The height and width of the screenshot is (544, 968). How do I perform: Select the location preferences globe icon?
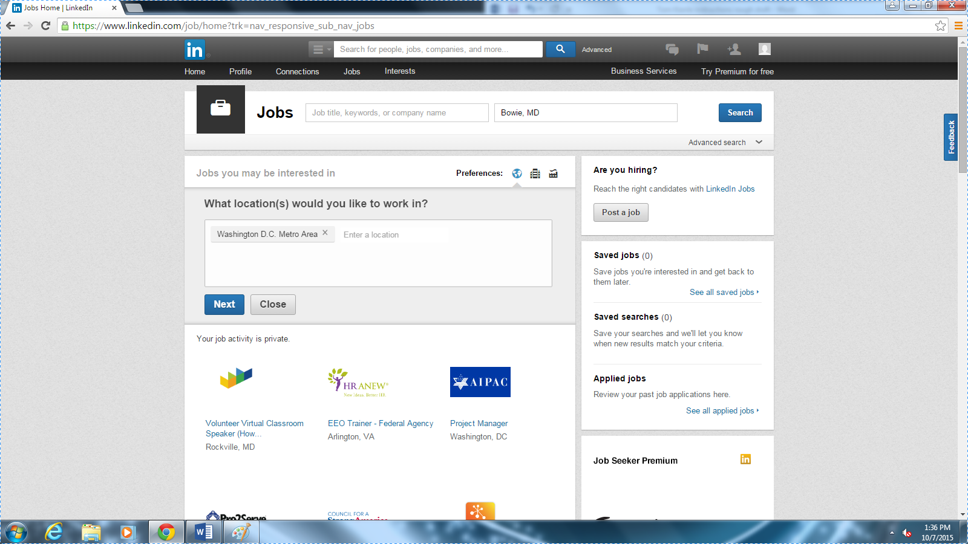point(517,173)
